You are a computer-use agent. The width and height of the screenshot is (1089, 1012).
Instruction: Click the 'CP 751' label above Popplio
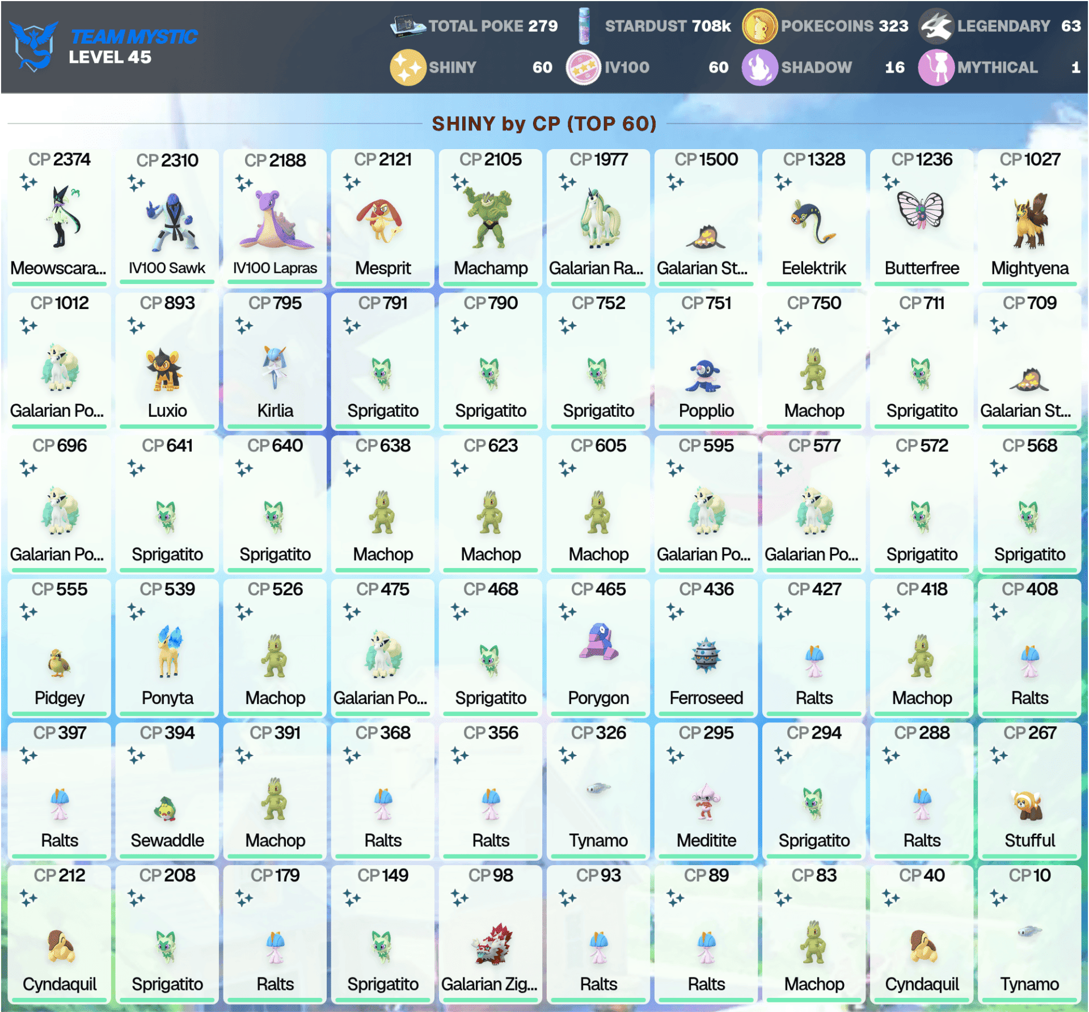[x=706, y=303]
